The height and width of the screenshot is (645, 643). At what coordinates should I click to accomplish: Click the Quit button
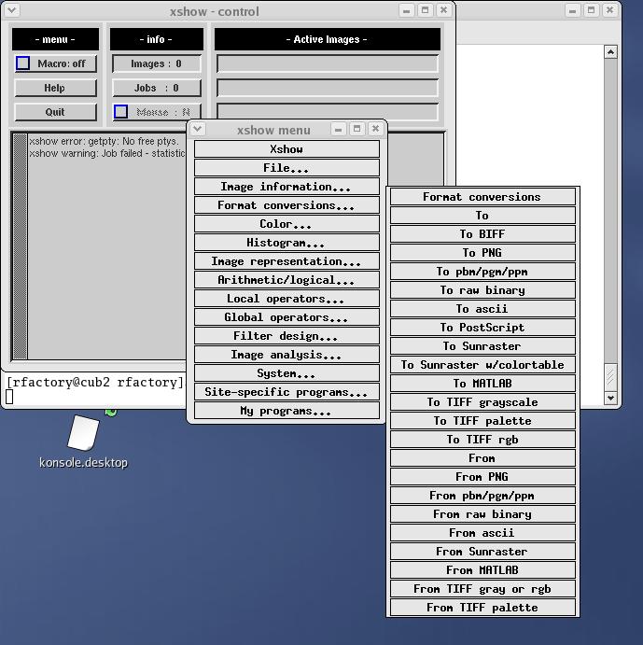coord(55,112)
